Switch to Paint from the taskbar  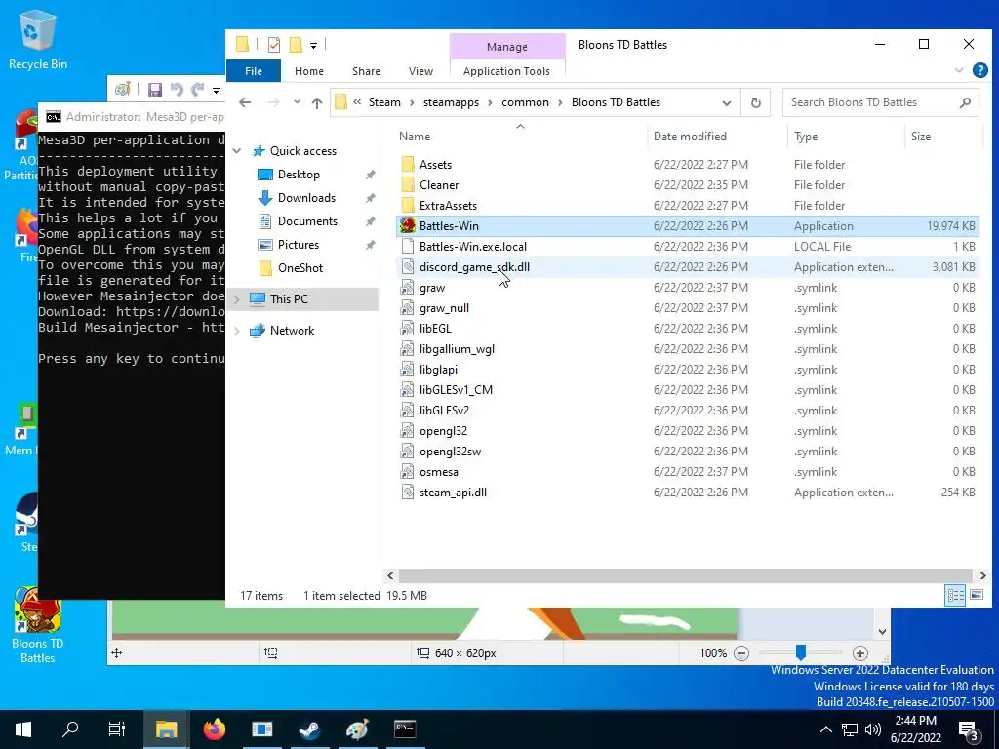coord(357,729)
